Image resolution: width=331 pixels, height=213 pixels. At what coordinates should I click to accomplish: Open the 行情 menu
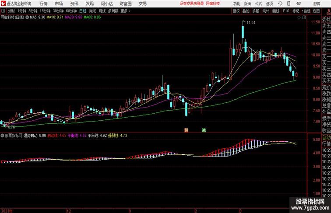click(x=43, y=3)
